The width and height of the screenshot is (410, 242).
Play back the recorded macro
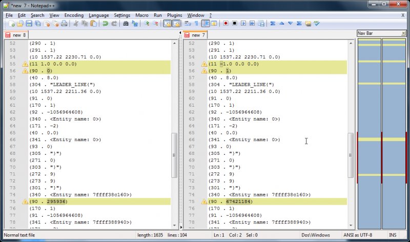coord(243,24)
